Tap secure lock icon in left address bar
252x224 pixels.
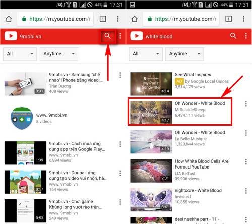tap(24, 19)
